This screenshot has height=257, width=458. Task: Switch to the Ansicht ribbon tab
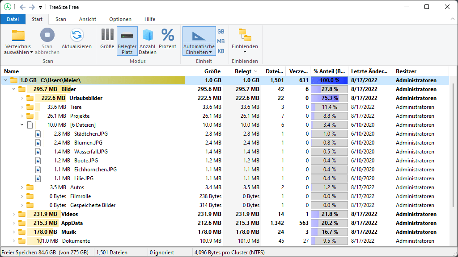coord(88,19)
